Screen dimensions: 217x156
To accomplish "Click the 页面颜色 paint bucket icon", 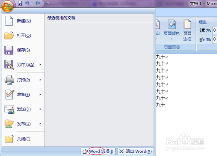I will pyautogui.click(x=172, y=24).
